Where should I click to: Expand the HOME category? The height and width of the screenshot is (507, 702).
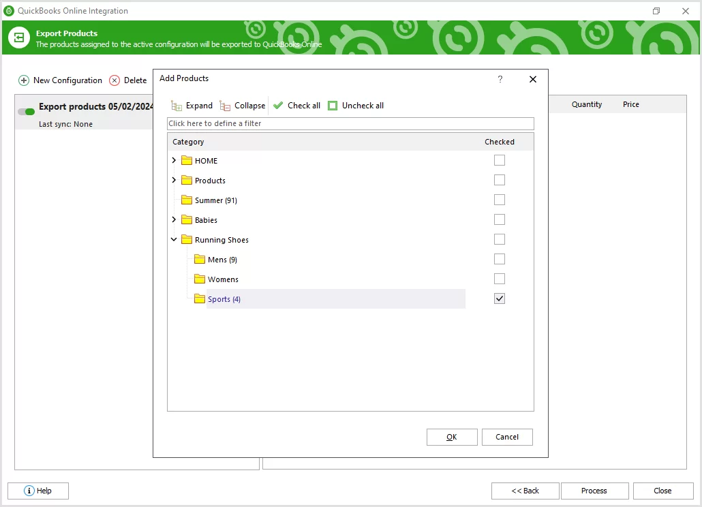click(x=174, y=160)
